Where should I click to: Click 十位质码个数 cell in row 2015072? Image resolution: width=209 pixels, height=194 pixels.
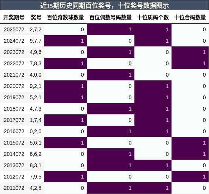(x=153, y=143)
